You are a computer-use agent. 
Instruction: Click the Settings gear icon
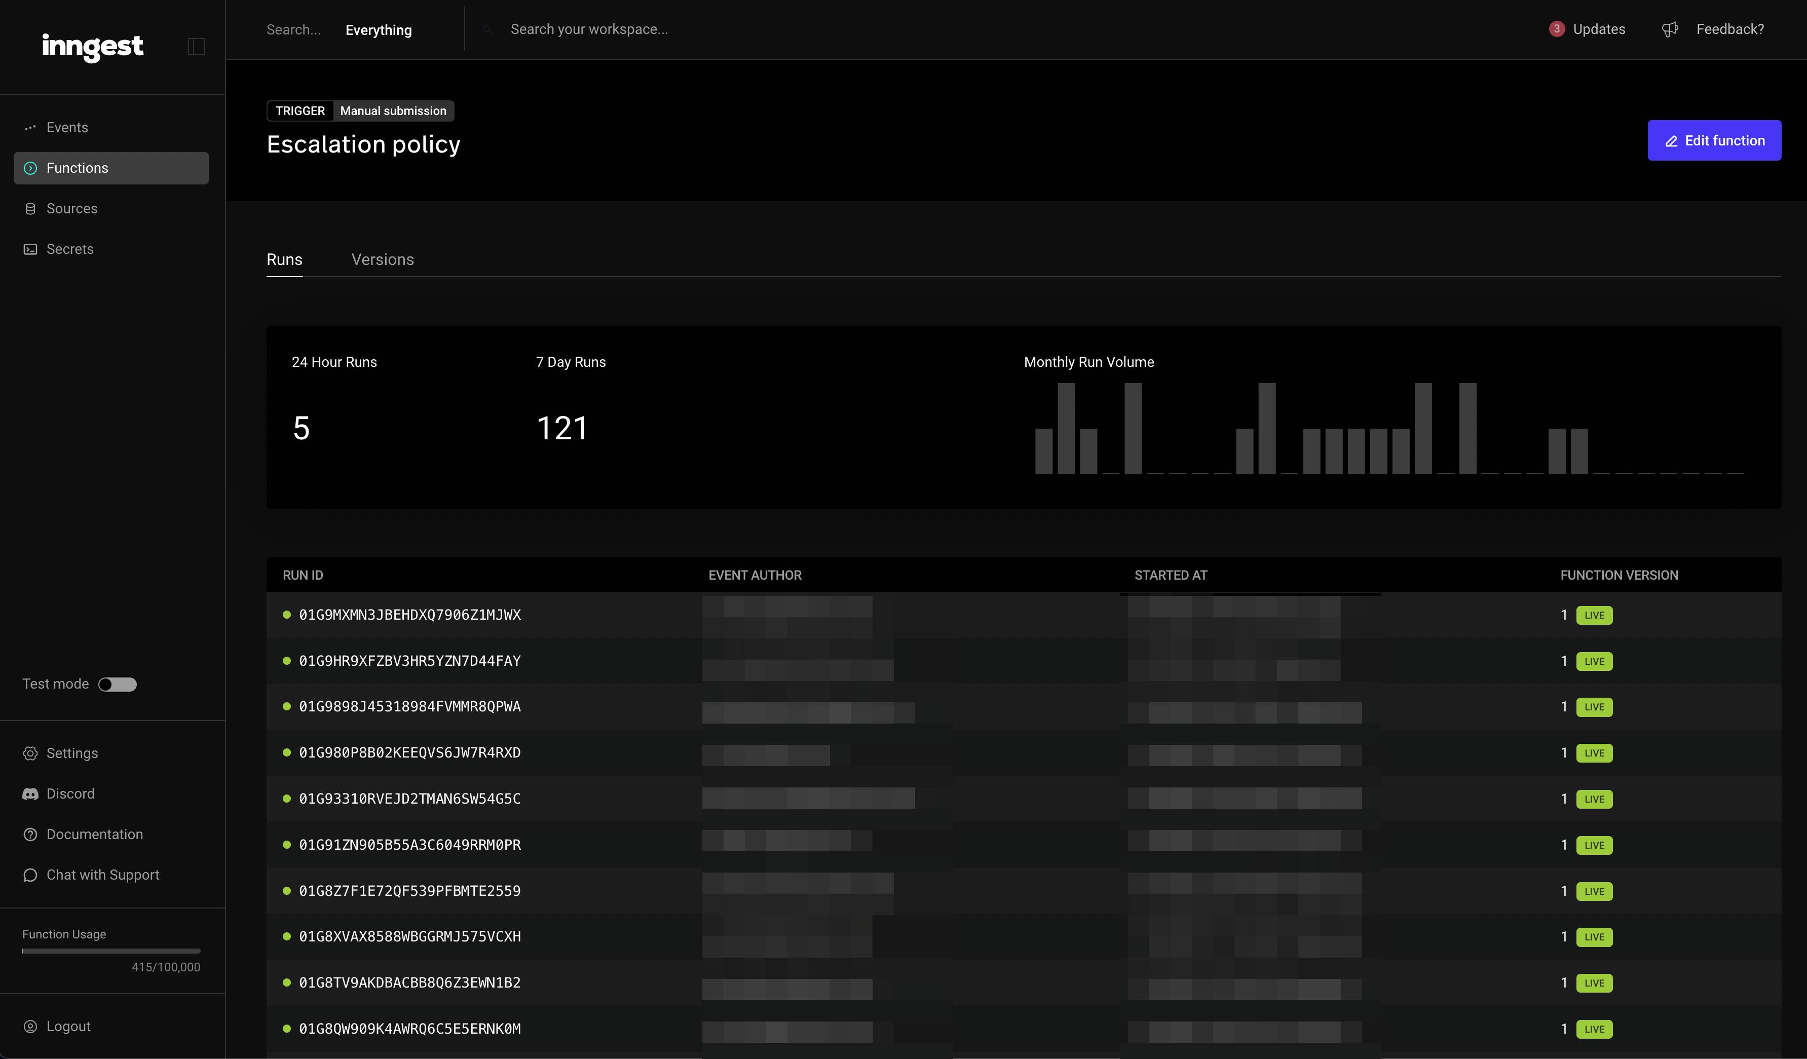click(30, 753)
